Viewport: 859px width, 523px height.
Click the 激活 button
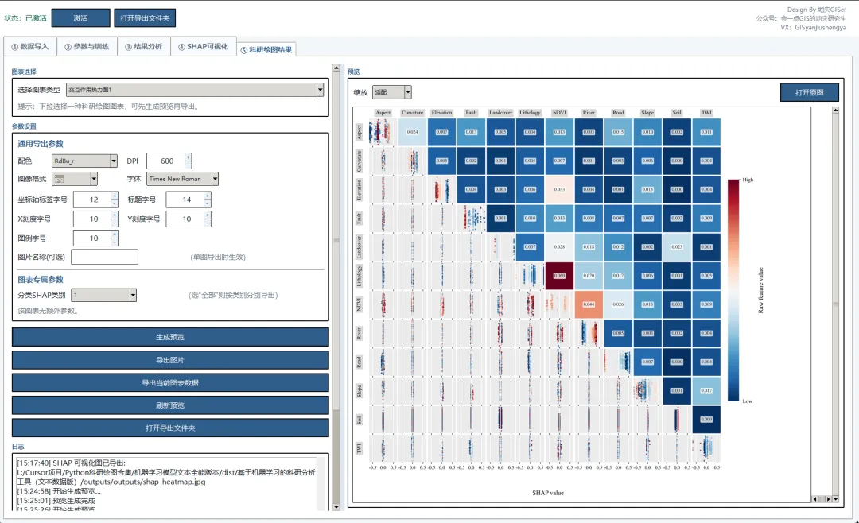(80, 18)
